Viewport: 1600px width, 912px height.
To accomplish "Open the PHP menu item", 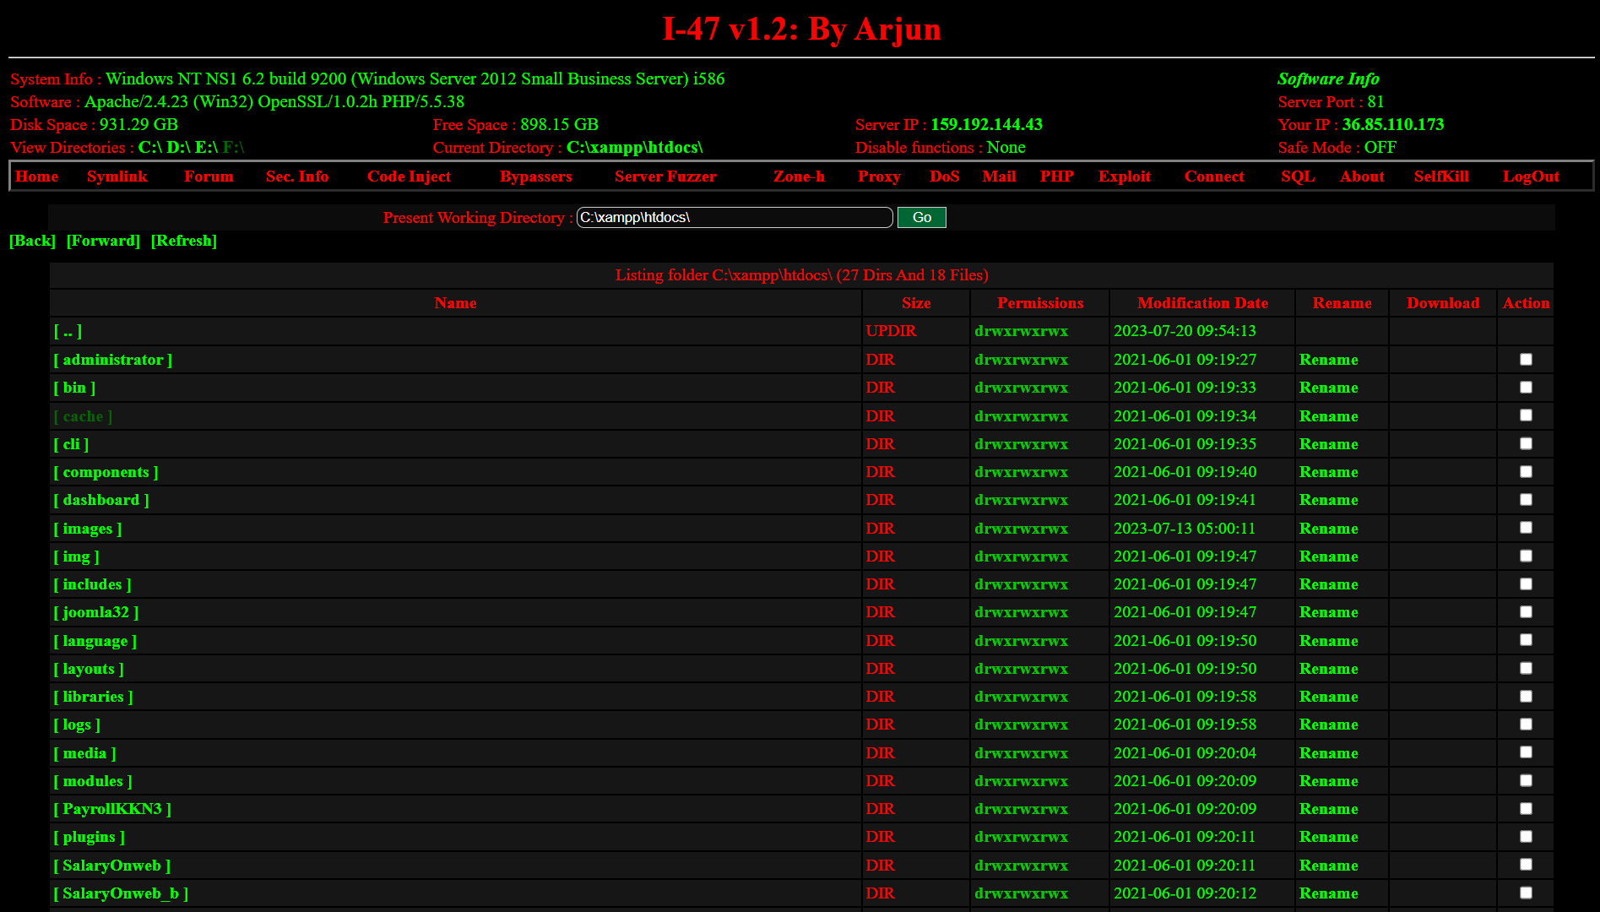I will [1057, 176].
